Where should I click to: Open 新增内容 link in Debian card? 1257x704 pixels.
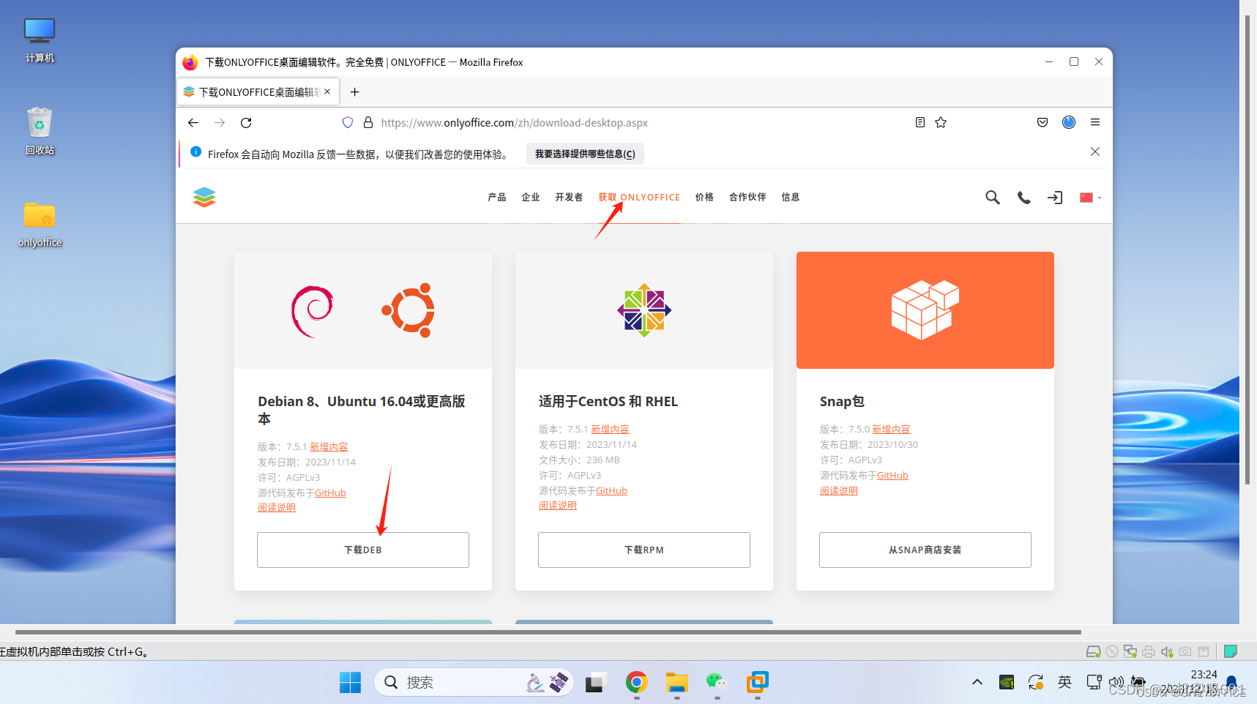click(x=329, y=446)
